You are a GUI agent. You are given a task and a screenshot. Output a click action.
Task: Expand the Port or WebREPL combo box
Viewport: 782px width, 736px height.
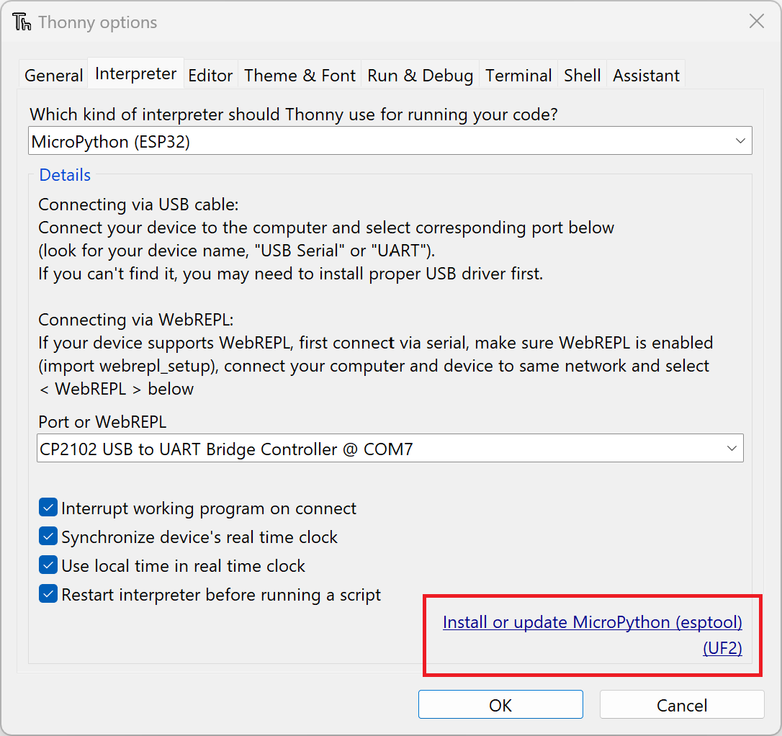point(390,448)
